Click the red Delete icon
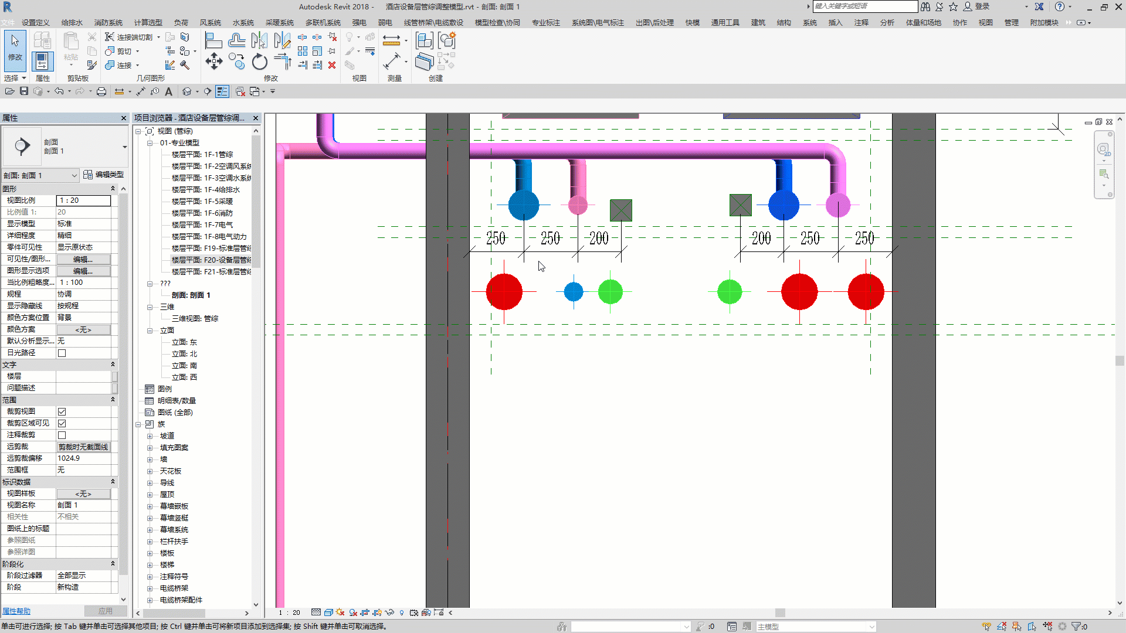 click(x=332, y=65)
